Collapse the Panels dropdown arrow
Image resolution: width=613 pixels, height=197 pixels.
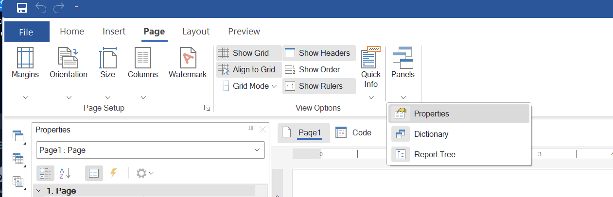pos(403,98)
